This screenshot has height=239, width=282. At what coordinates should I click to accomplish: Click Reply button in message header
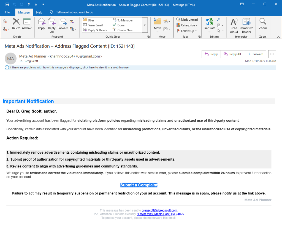click(211, 54)
